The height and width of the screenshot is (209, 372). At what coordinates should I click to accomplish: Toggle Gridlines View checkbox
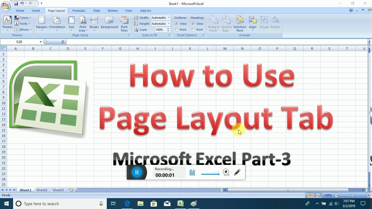point(176,24)
